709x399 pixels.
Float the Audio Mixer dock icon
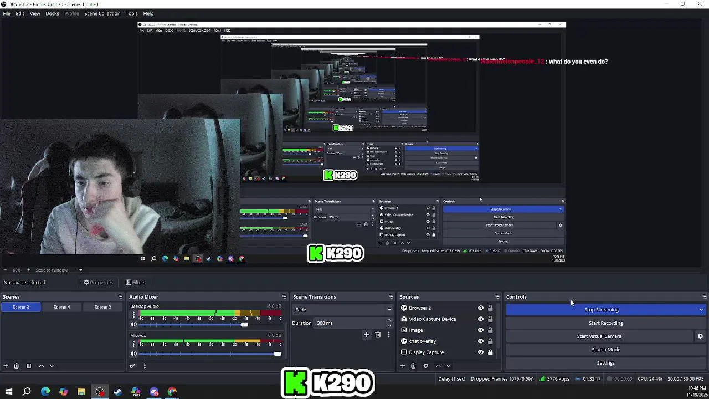coord(284,297)
